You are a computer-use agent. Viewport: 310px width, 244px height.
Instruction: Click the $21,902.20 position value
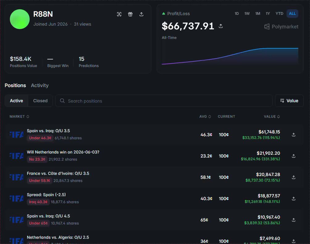pos(268,153)
